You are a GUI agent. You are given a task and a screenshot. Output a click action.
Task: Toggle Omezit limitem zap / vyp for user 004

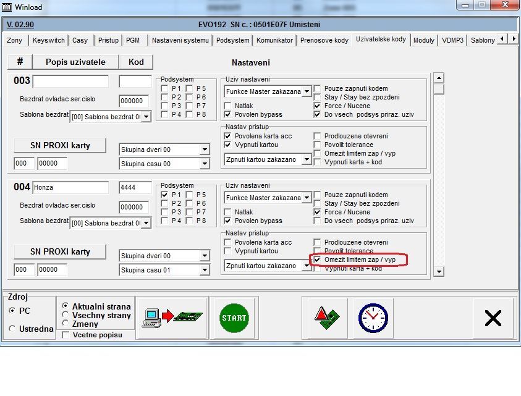tap(318, 260)
